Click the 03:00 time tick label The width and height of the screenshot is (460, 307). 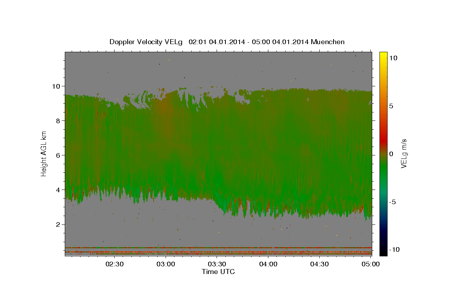pos(166,264)
